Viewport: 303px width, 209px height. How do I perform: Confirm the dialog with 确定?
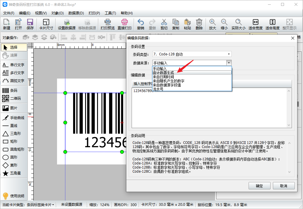click(x=259, y=186)
